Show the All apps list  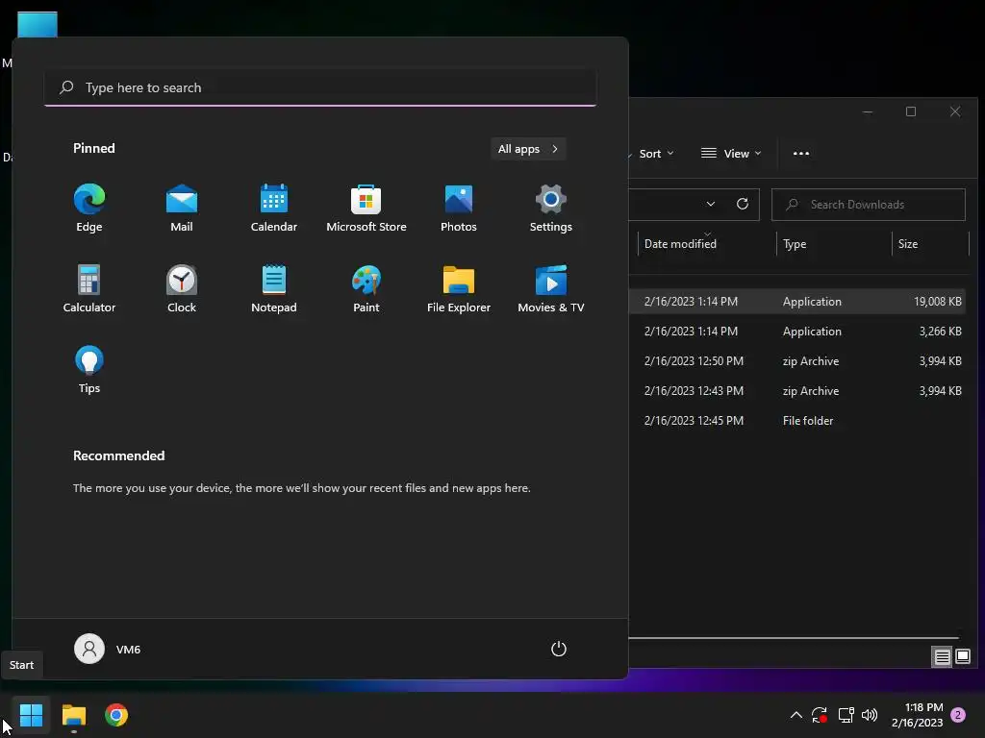528,149
